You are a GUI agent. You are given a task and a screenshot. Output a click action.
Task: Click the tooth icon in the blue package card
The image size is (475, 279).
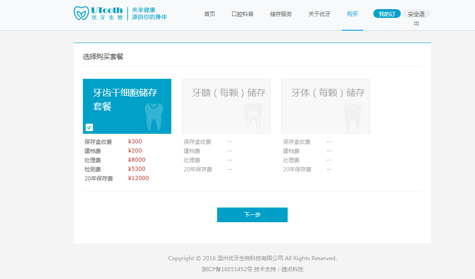coord(154,117)
